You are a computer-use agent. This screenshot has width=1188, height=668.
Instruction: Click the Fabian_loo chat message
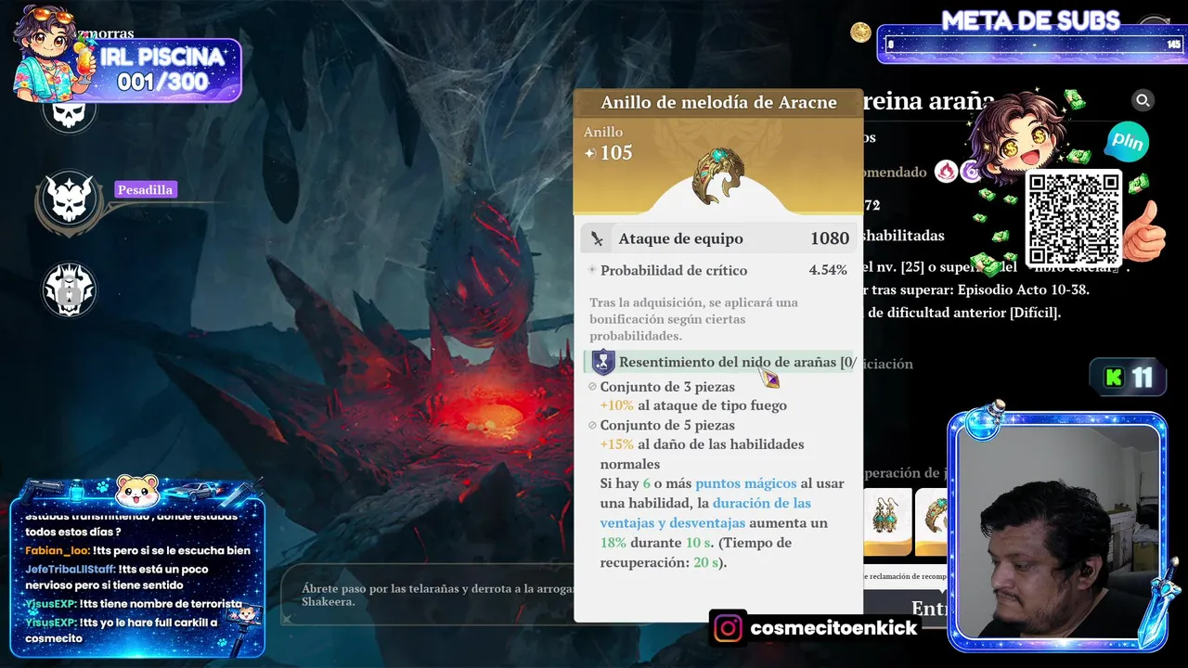[137, 550]
